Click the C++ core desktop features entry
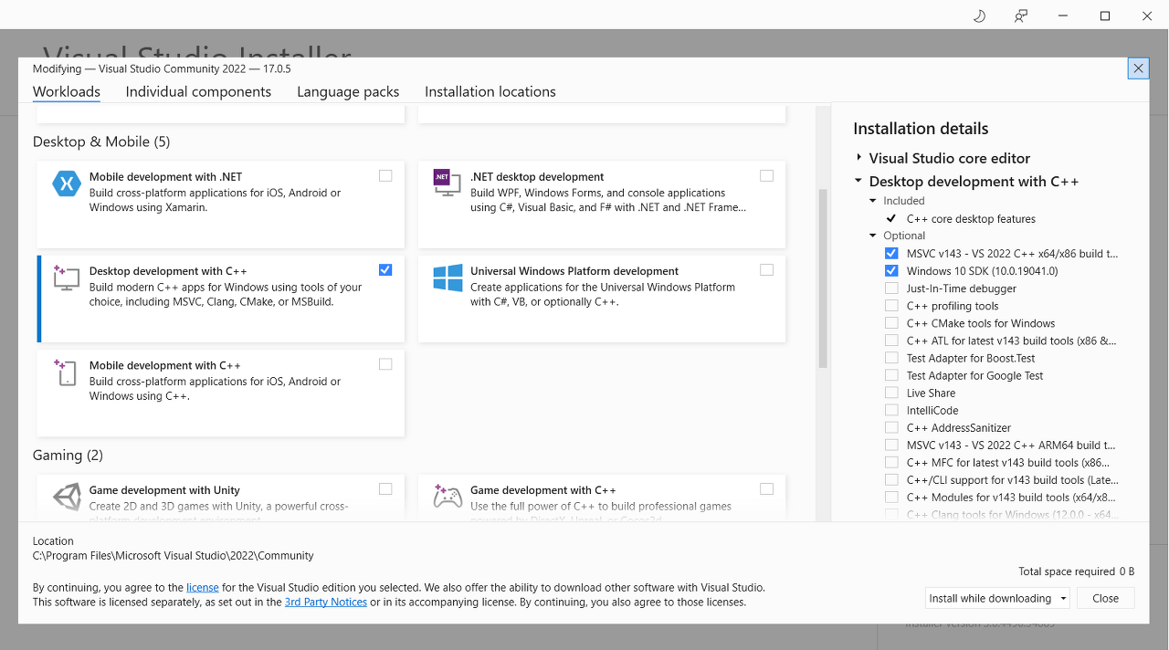This screenshot has width=1169, height=650. (971, 219)
